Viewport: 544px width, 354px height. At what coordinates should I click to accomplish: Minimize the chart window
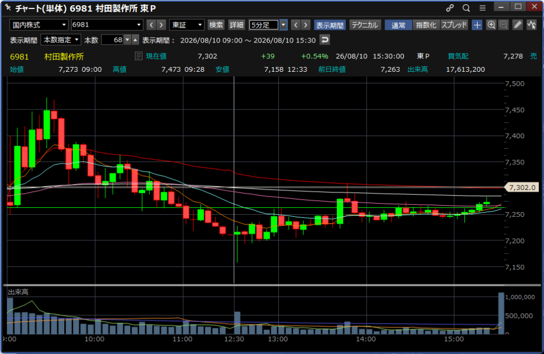pyautogui.click(x=501, y=7)
